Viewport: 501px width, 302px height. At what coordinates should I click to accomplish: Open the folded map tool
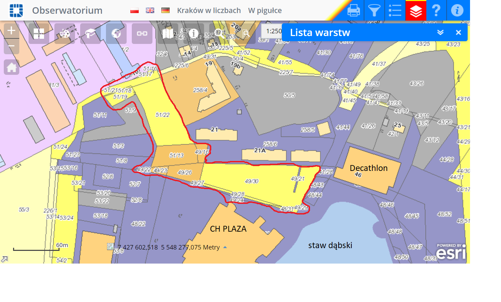pyautogui.click(x=168, y=34)
